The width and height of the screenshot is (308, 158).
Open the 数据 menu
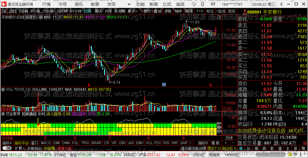coord(95,4)
